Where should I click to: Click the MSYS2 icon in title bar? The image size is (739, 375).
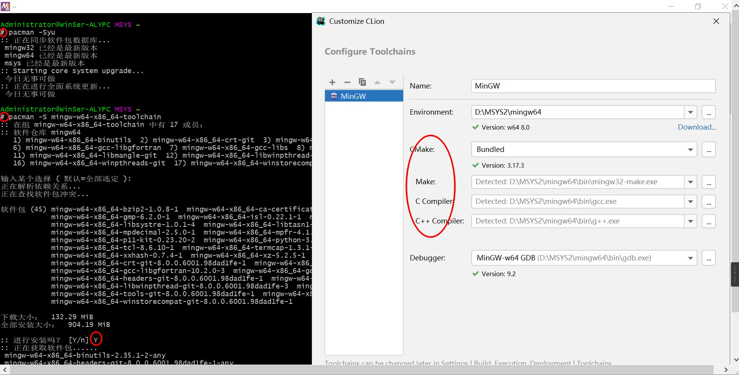[x=5, y=6]
